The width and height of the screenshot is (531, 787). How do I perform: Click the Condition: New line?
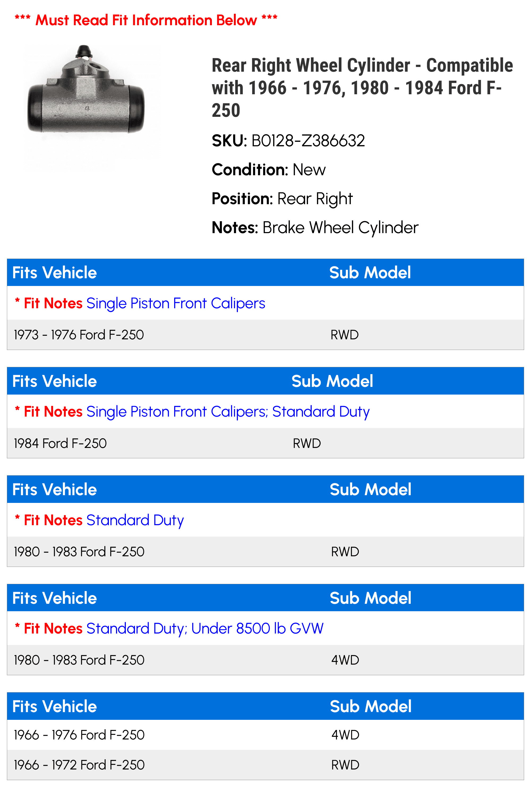coord(268,170)
